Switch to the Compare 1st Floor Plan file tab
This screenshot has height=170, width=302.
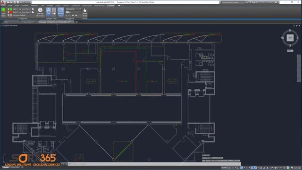coord(56,22)
